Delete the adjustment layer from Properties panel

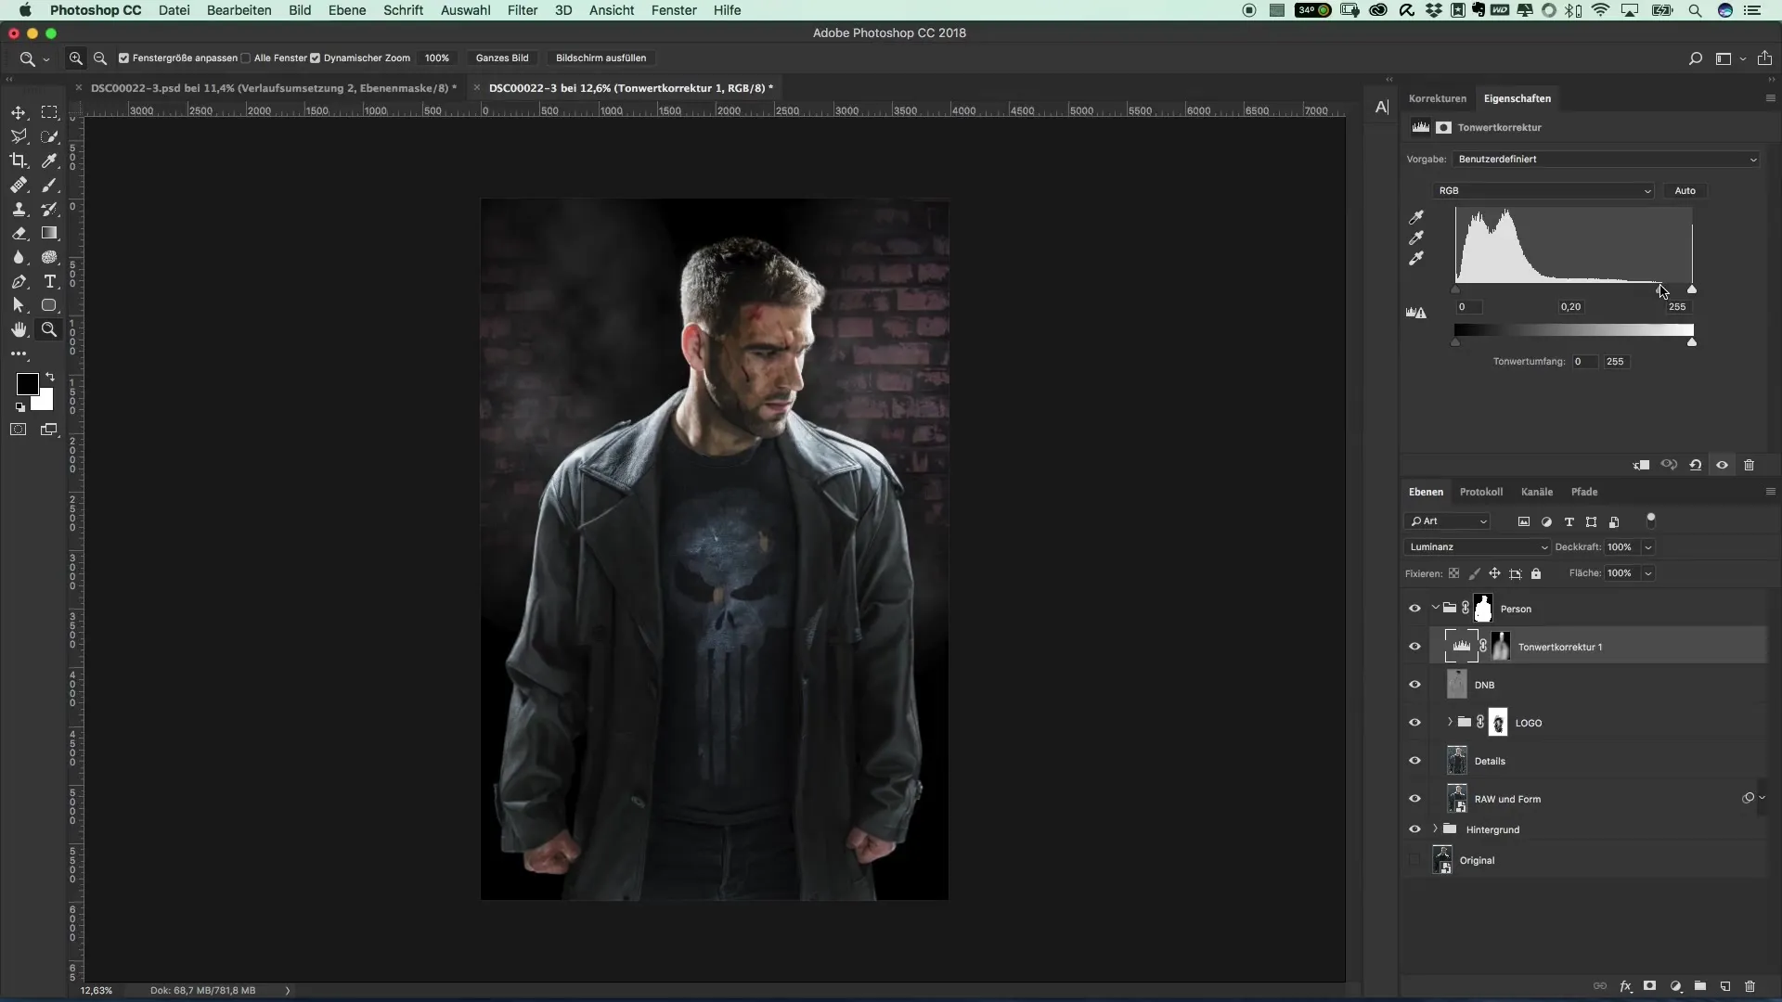1749,465
